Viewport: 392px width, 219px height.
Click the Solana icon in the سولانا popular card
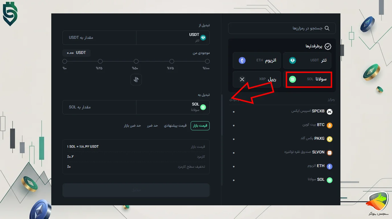click(292, 79)
